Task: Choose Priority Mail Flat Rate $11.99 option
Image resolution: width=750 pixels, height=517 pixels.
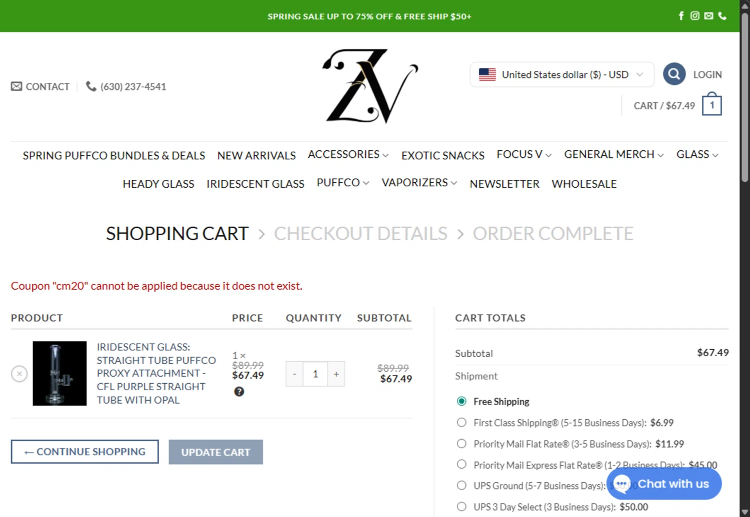Action: (x=461, y=444)
